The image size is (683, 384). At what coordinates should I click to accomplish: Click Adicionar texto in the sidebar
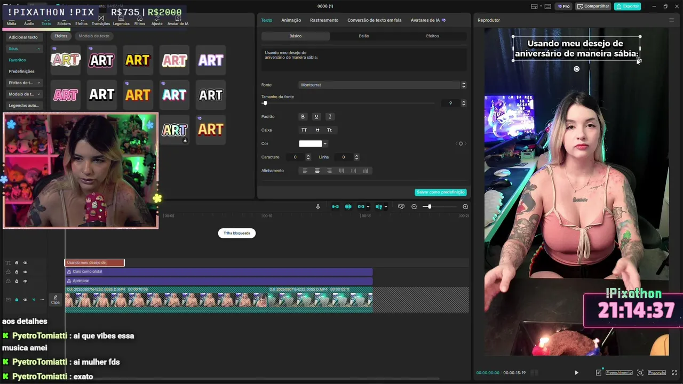(x=23, y=37)
